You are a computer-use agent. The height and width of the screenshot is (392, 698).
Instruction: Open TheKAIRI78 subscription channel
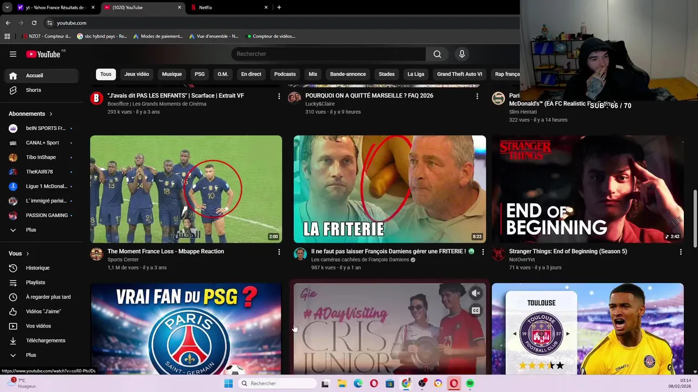[41, 172]
